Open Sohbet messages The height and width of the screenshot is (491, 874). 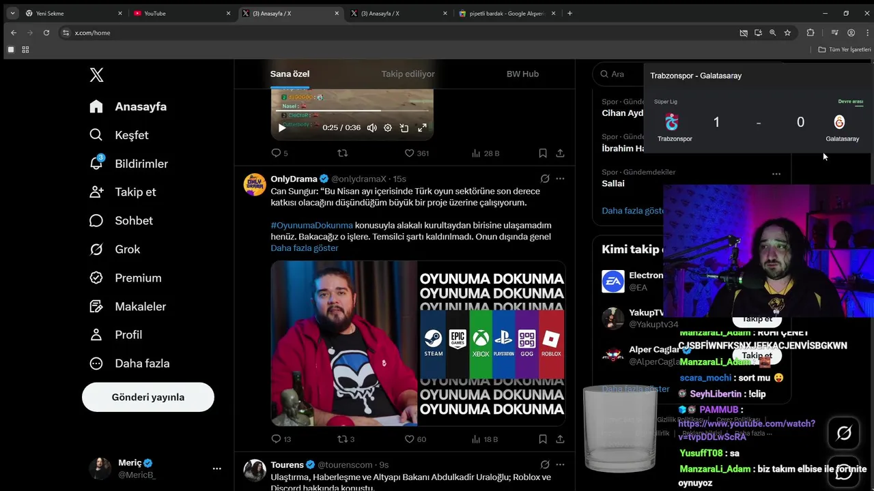click(x=121, y=221)
